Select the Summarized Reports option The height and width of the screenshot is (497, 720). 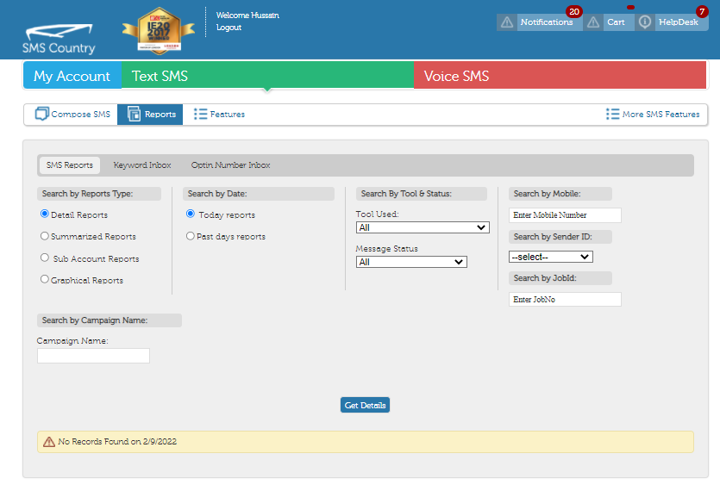tap(44, 236)
